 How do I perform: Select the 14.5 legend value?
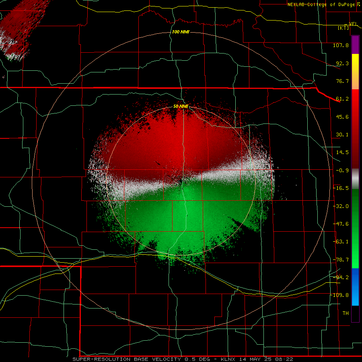pyautogui.click(x=342, y=152)
